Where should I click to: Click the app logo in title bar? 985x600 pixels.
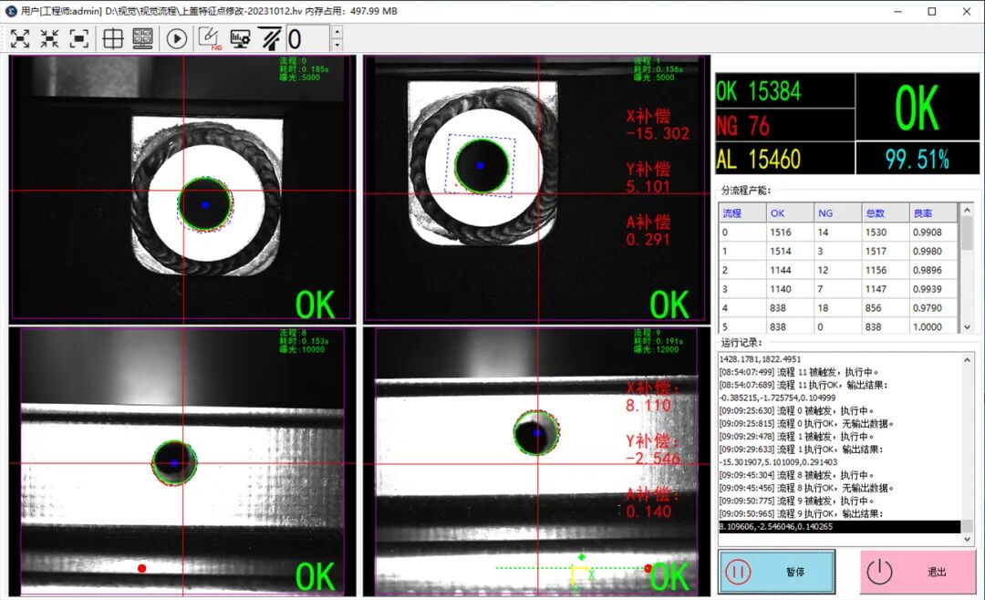coord(11,11)
